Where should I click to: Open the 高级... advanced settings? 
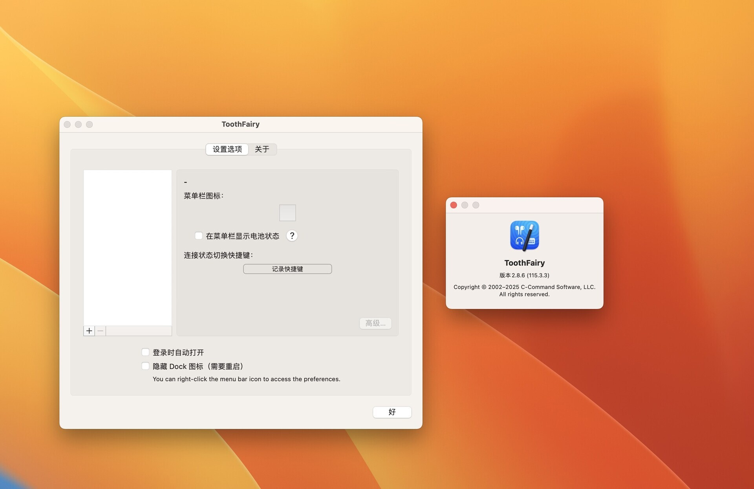[x=375, y=323]
